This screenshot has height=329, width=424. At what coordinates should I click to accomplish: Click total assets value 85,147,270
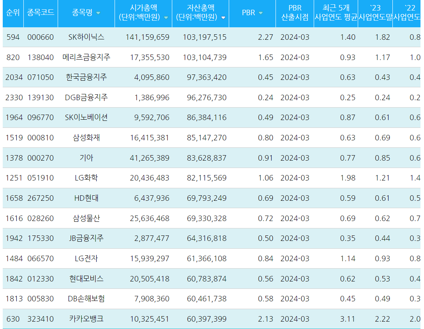point(207,138)
